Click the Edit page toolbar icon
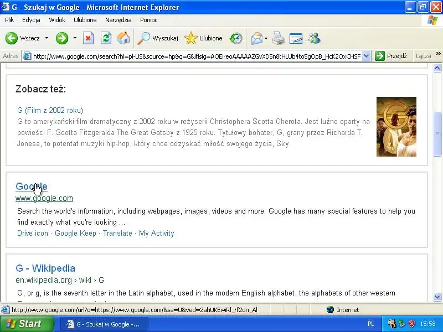443x332 pixels. pos(296,38)
